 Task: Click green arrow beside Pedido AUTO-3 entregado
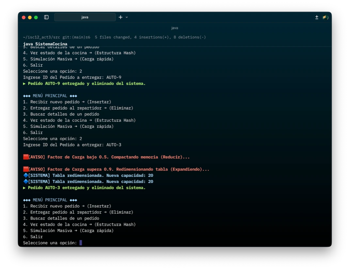[x=24, y=188]
